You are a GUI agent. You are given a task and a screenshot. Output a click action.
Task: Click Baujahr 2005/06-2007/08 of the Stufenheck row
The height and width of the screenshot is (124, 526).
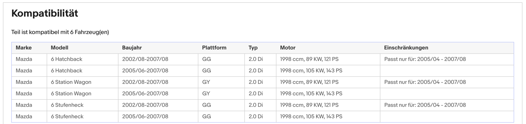click(x=145, y=116)
